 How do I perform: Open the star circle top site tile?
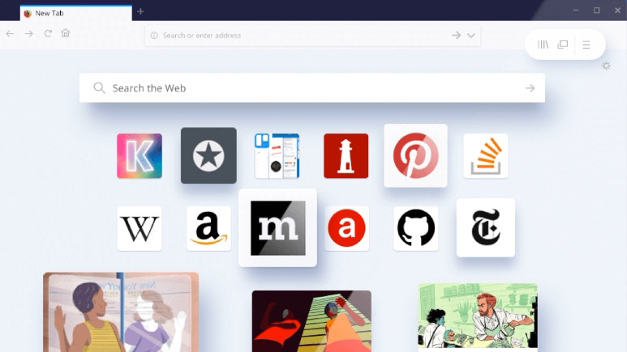208,155
